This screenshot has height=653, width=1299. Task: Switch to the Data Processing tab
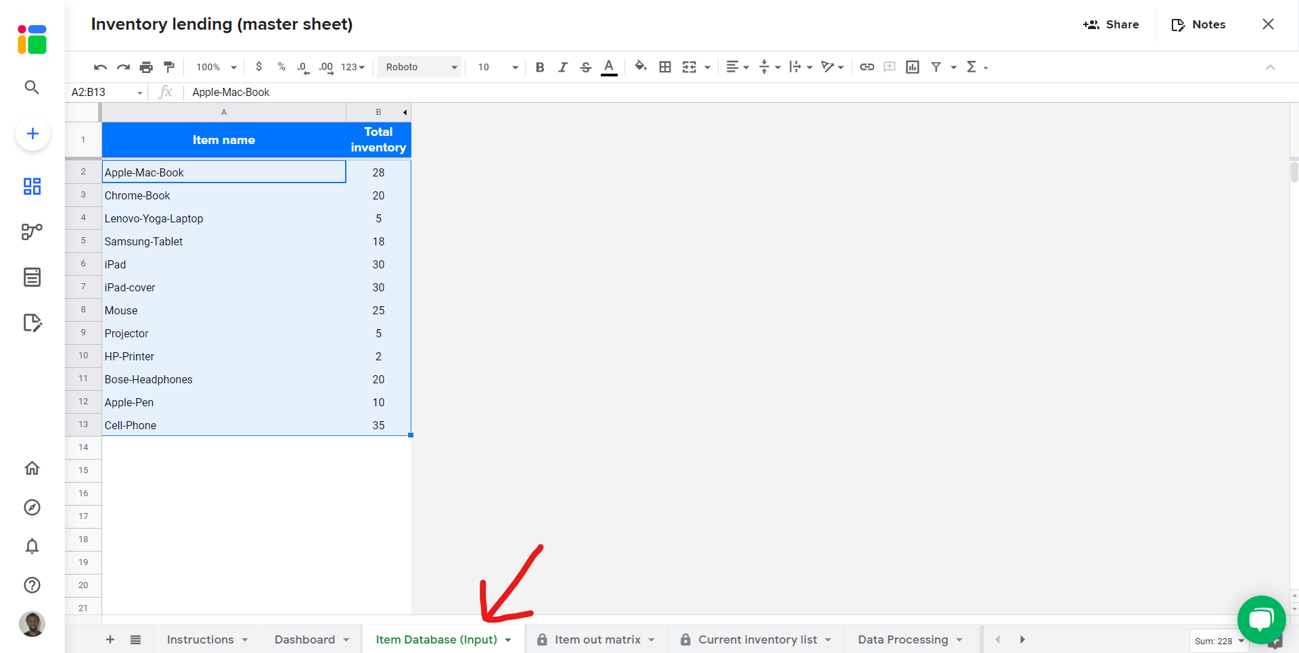coord(910,639)
